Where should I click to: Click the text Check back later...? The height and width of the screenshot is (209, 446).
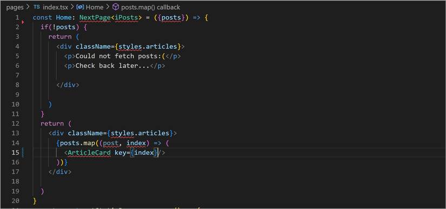pos(112,66)
